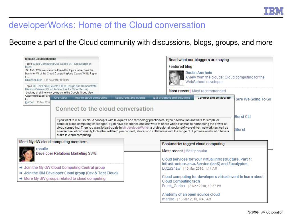Click Developer Relations Marketing SWG text
The height and width of the screenshot is (219, 292).
coord(66,154)
